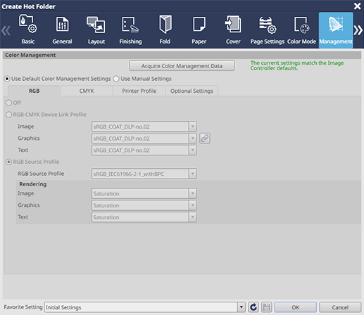Open the Layout settings icon
Viewport: 364px width, 315px height.
[96, 30]
